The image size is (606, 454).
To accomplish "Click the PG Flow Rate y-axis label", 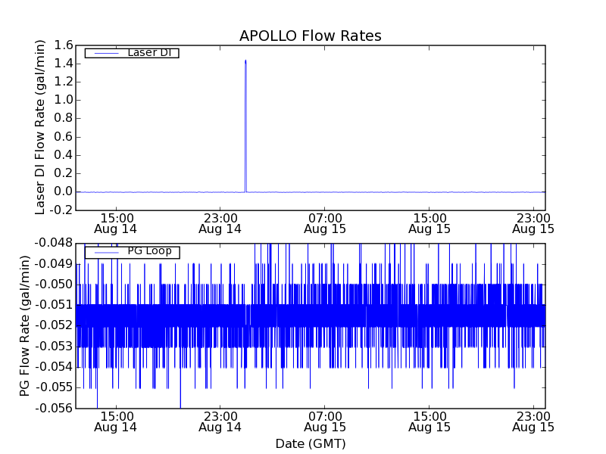I will [x=26, y=325].
